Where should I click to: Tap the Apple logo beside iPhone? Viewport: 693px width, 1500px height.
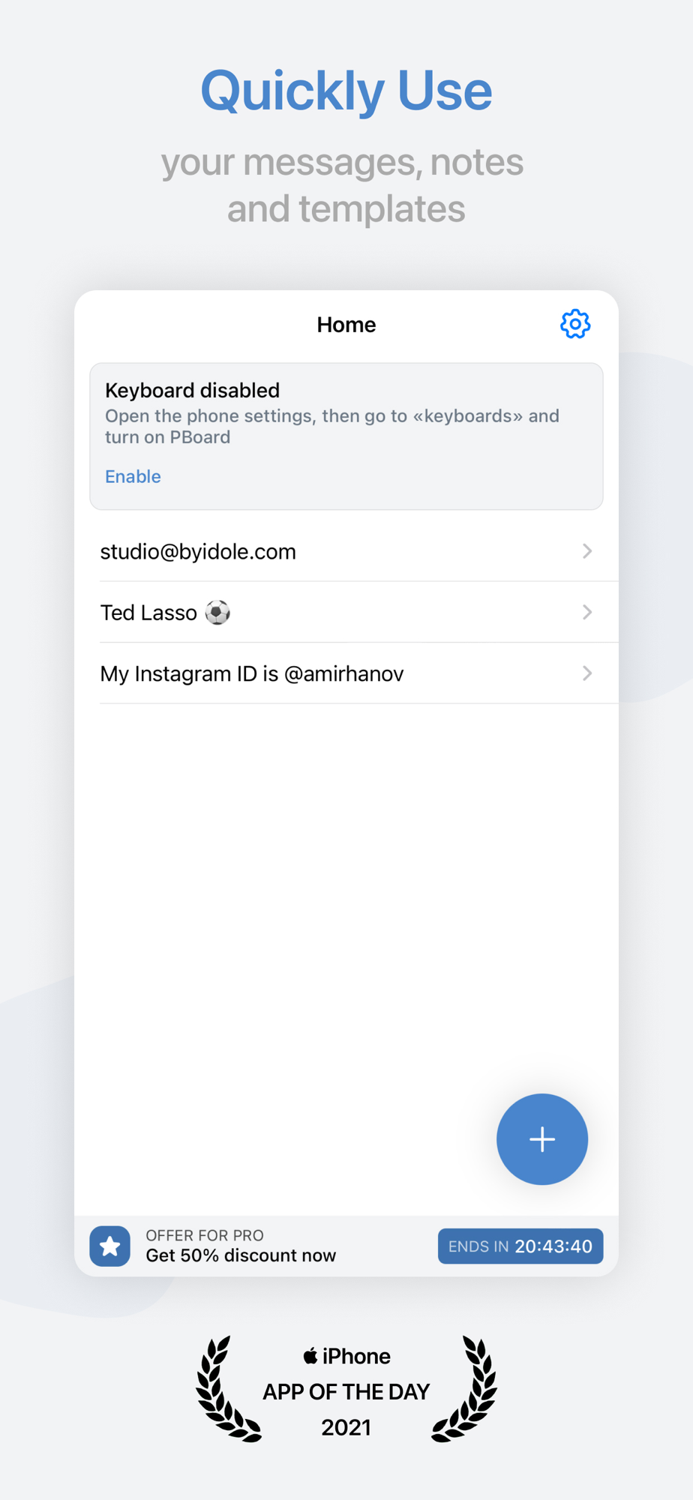310,1355
